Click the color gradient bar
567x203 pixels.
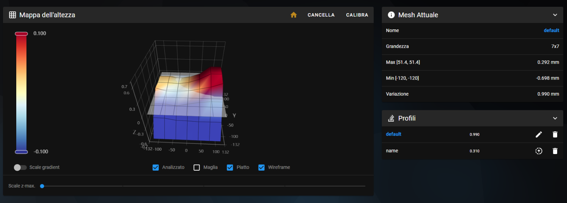pyautogui.click(x=21, y=93)
